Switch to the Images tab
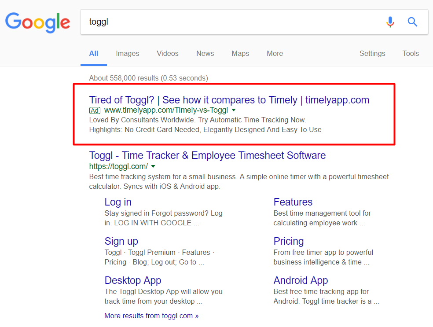Screen dimensions: 433x327 click(127, 53)
